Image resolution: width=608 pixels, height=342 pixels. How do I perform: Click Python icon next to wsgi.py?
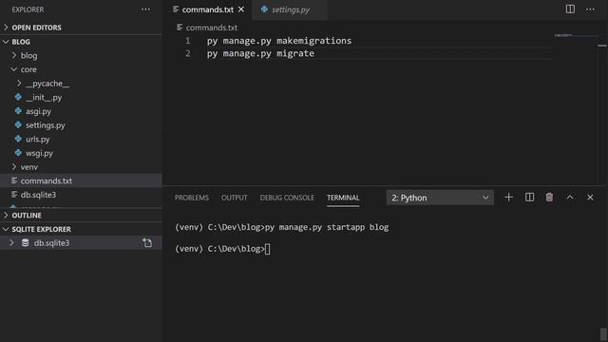tap(18, 153)
